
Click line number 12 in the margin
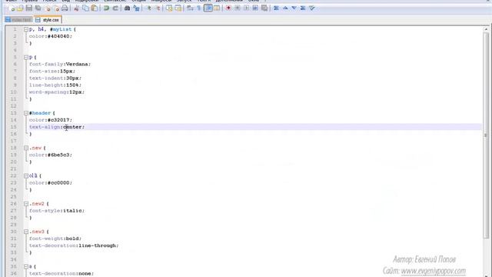click(x=14, y=106)
